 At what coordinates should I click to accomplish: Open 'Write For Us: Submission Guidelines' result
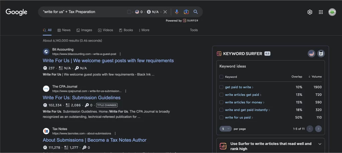tap(81, 98)
